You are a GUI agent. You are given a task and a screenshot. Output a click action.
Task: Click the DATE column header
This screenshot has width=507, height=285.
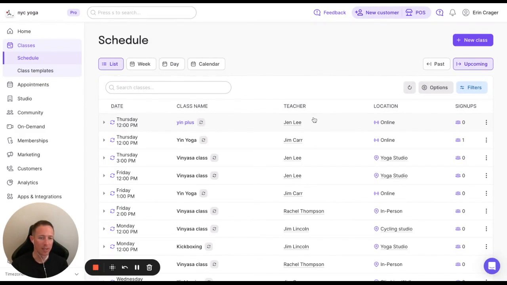(x=117, y=106)
